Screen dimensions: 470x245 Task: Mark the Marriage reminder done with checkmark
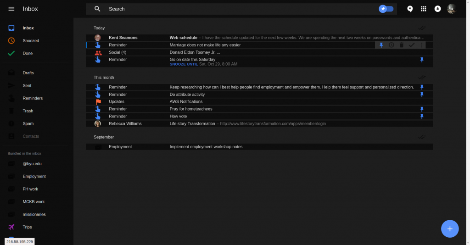412,45
